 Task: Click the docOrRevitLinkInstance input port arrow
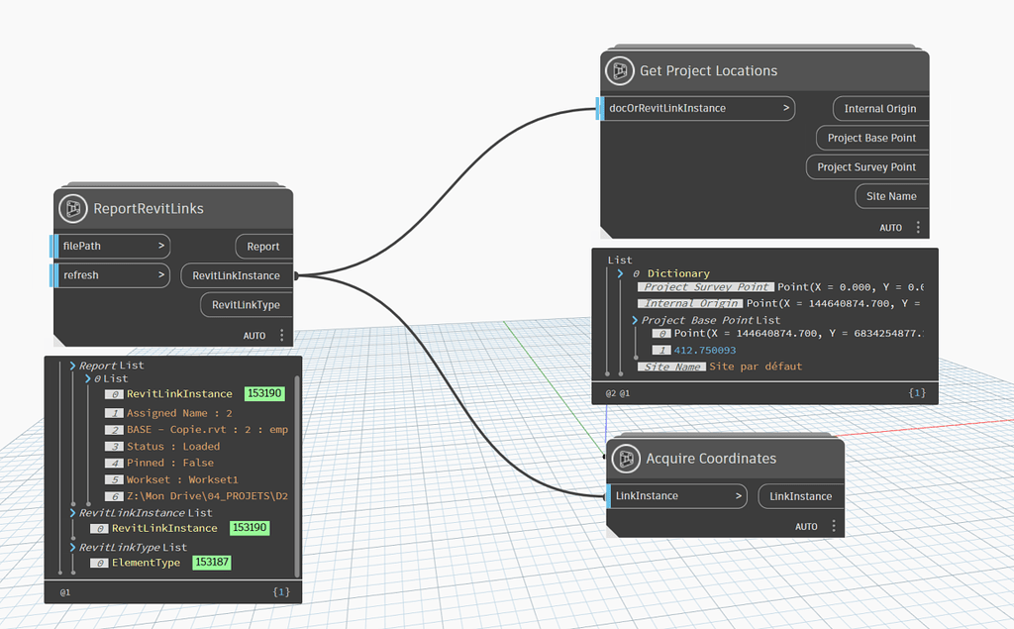point(787,109)
